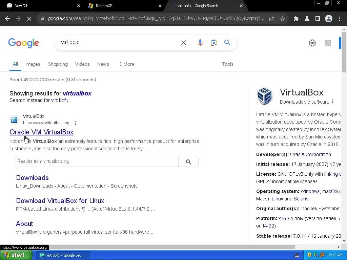
Task: Click the scrollbar down arrow
Action: pos(344,241)
